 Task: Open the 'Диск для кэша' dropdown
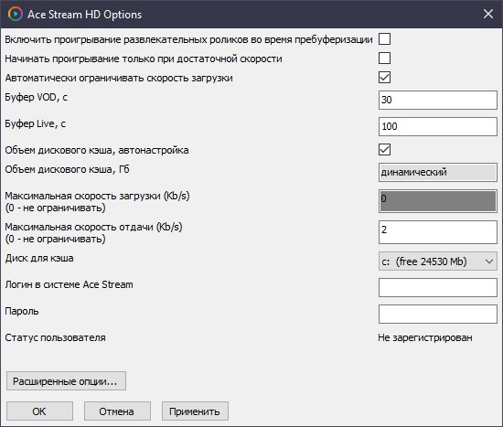pos(438,262)
